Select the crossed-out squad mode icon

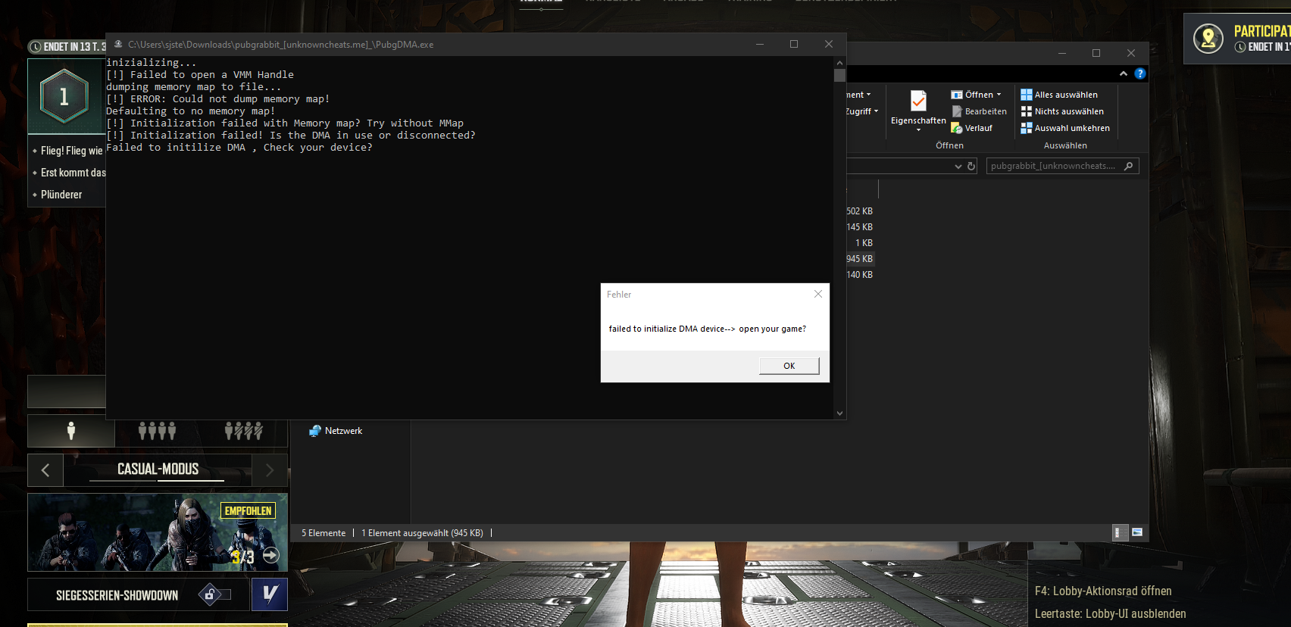[x=243, y=431]
